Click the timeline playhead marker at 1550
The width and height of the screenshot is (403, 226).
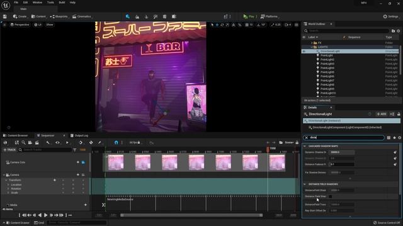pyautogui.click(x=268, y=149)
